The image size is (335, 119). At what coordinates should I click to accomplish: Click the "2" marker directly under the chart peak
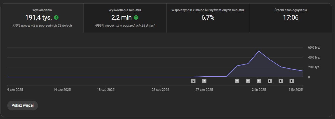259,81
